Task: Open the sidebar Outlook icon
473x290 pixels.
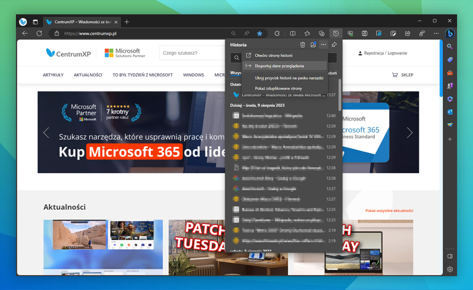Action: (x=450, y=112)
